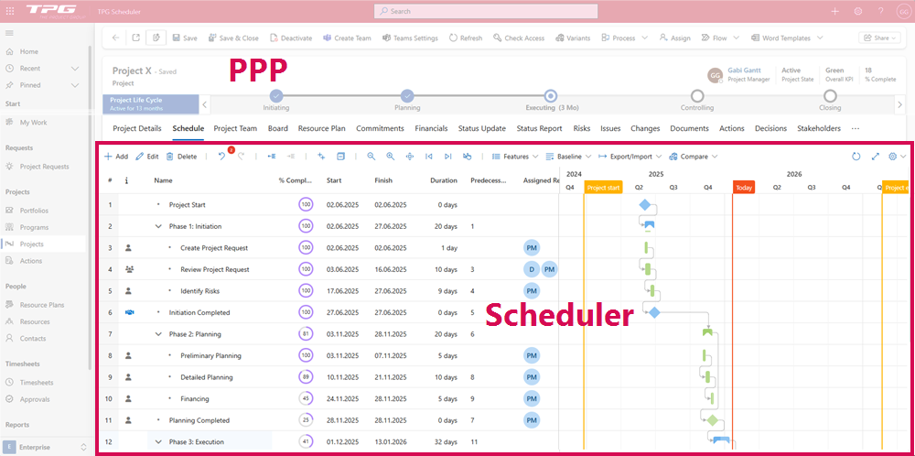Click Detailed Planning 89% progress circle

(306, 377)
